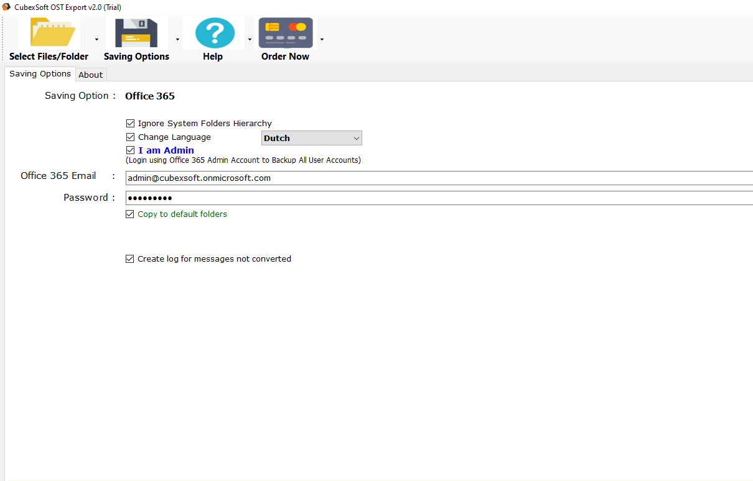
Task: Click the Select Files/Folder folder icon
Action: [52, 33]
